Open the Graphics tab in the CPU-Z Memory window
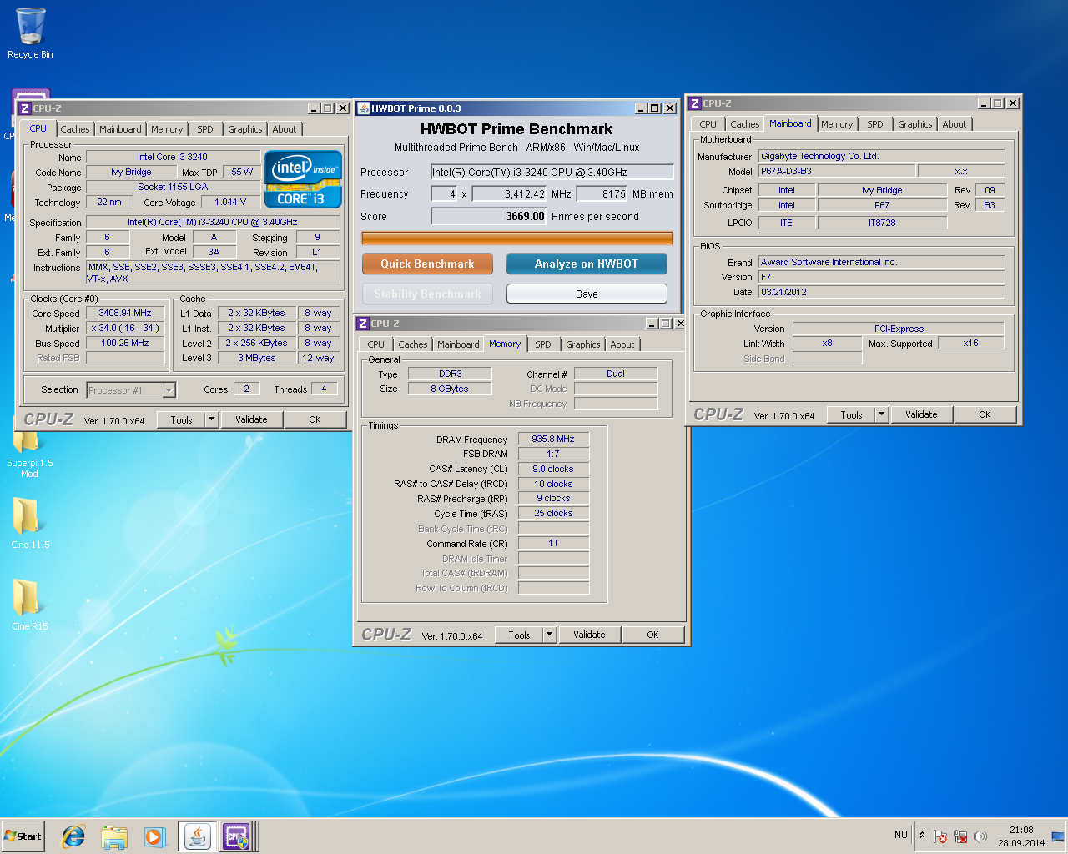 tap(582, 344)
